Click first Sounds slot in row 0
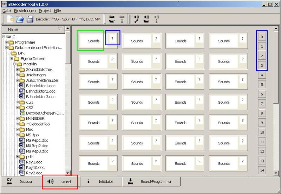Screen dimensions: 281x194 (93, 41)
